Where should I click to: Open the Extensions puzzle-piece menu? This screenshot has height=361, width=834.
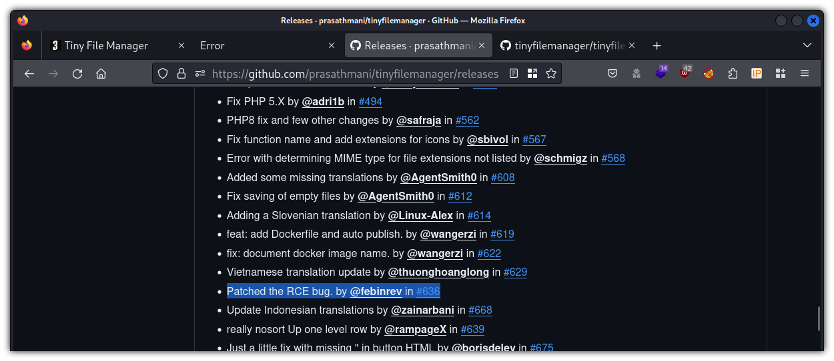tap(733, 73)
